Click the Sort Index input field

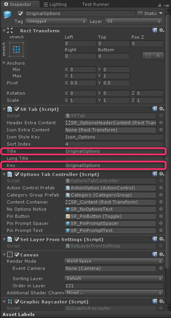point(114,144)
